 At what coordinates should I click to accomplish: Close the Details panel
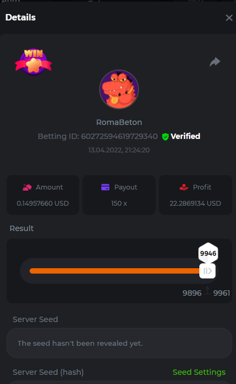[229, 18]
